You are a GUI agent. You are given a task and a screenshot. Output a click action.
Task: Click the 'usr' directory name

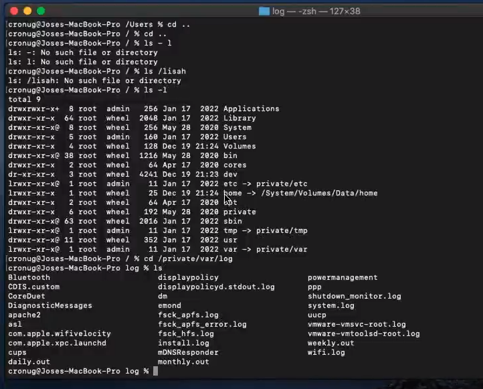click(x=230, y=240)
